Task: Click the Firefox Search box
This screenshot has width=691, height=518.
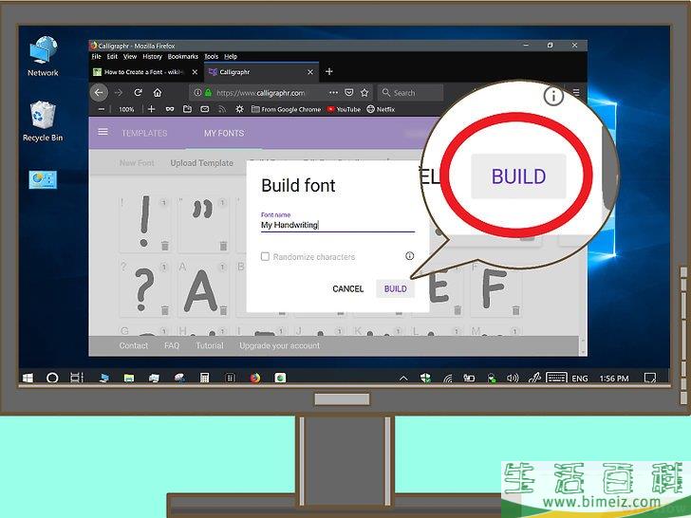Action: click(x=410, y=93)
